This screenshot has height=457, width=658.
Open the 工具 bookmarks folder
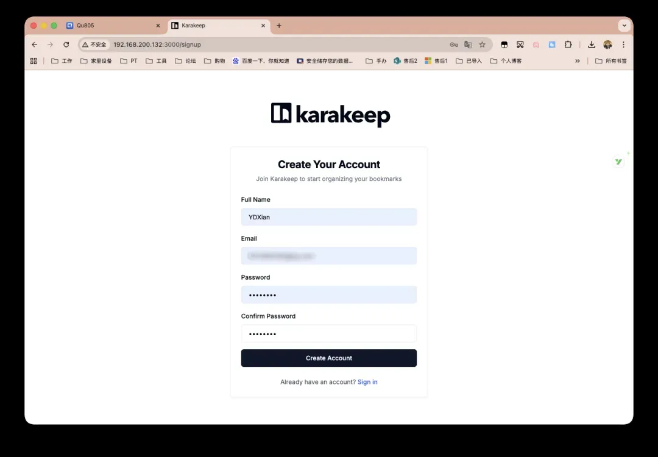tap(156, 61)
